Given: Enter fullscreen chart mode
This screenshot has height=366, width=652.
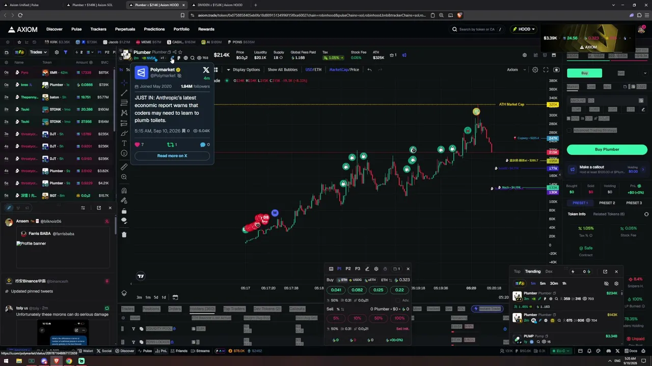Looking at the screenshot, I should 546,70.
